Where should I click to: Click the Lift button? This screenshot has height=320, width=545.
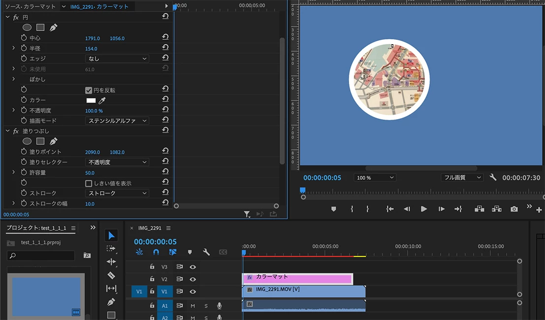tap(480, 209)
